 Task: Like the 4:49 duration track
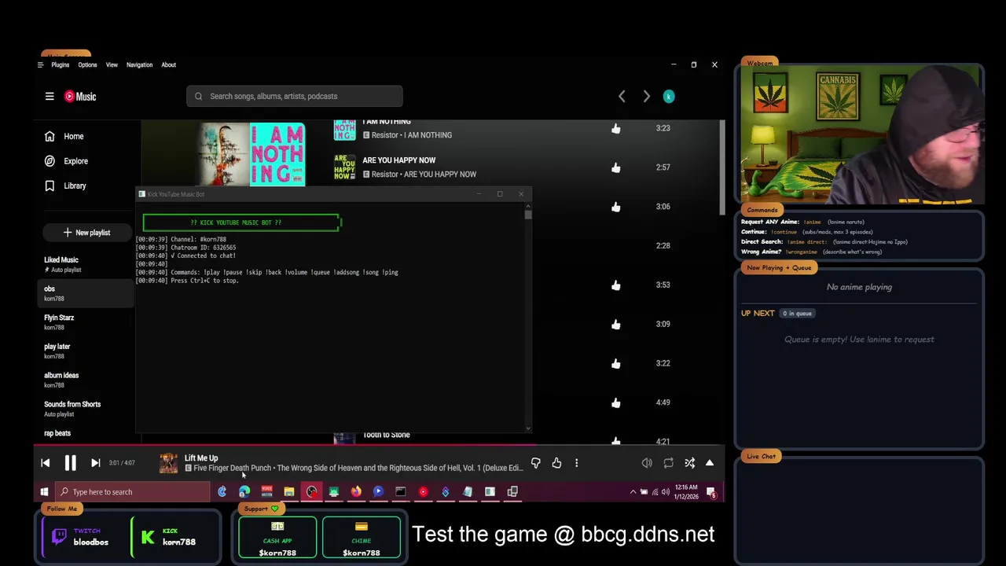[x=615, y=402]
